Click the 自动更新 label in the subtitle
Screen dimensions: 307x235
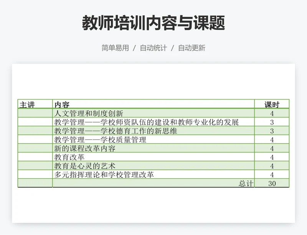click(x=192, y=48)
